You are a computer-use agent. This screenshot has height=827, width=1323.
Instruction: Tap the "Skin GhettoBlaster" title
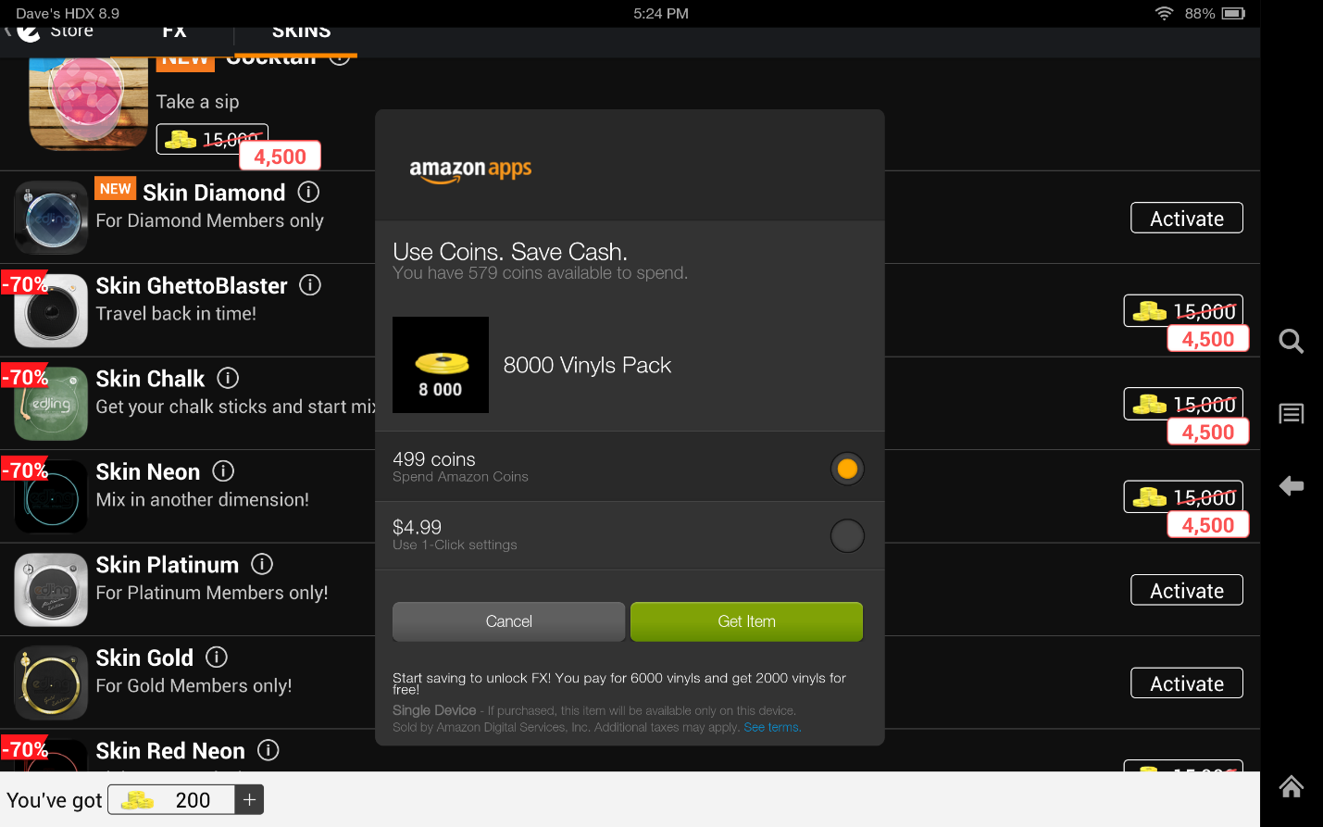(192, 285)
